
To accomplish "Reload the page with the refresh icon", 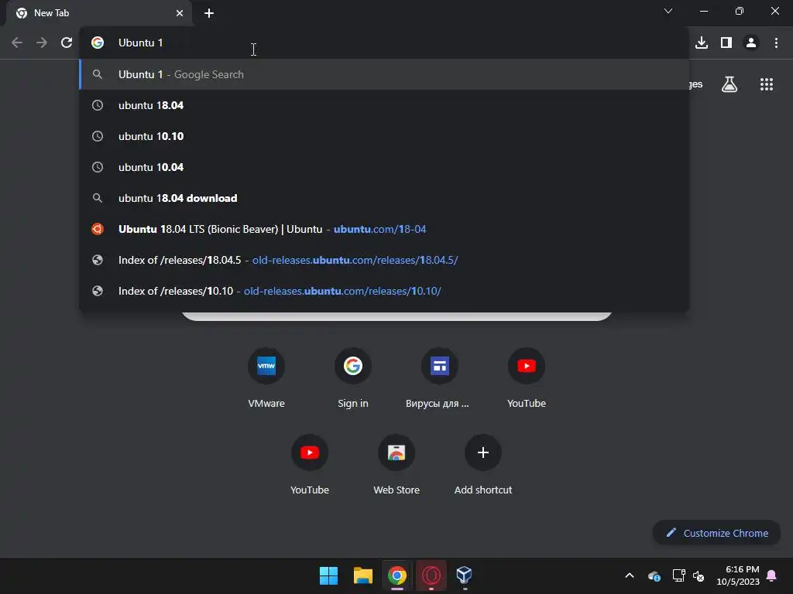I will pos(67,43).
